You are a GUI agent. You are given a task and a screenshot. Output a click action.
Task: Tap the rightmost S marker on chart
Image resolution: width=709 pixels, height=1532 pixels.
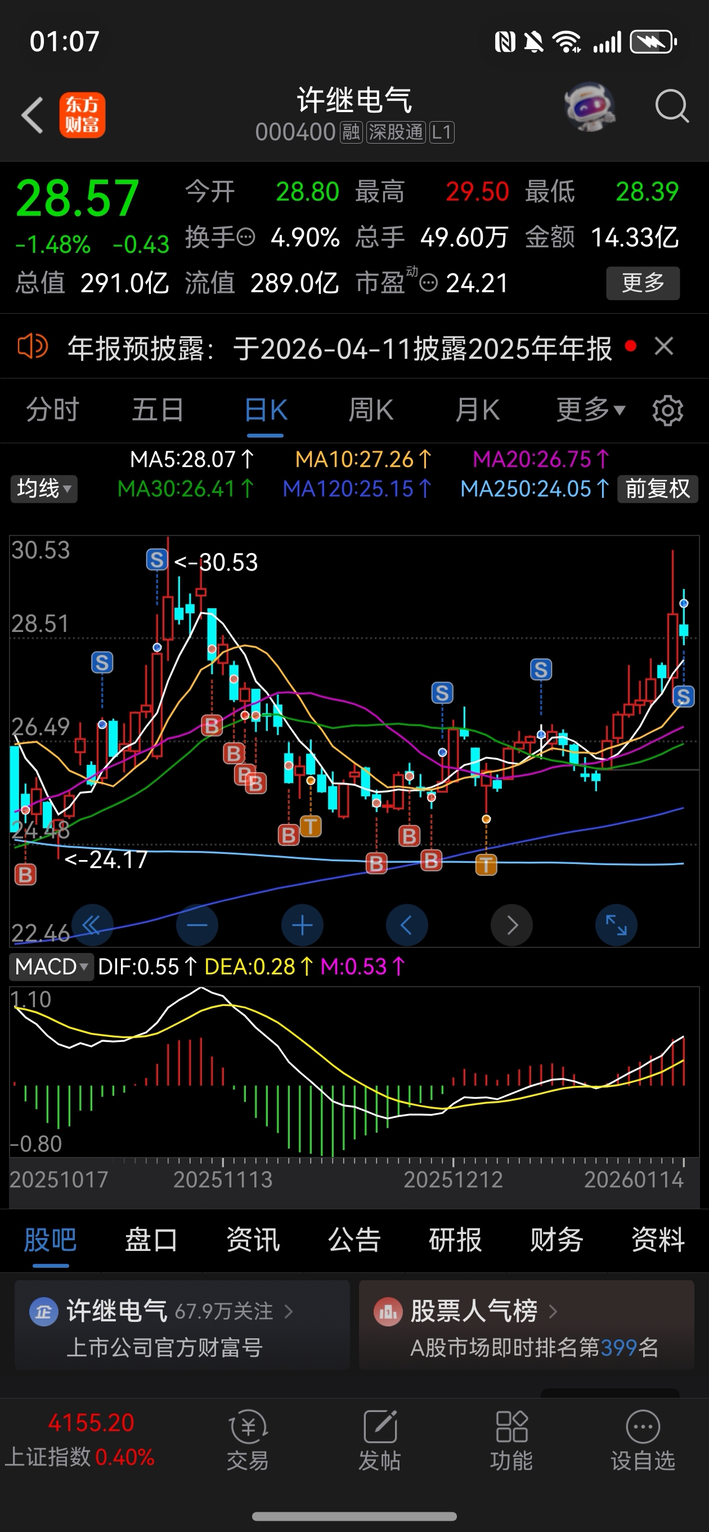click(x=684, y=696)
